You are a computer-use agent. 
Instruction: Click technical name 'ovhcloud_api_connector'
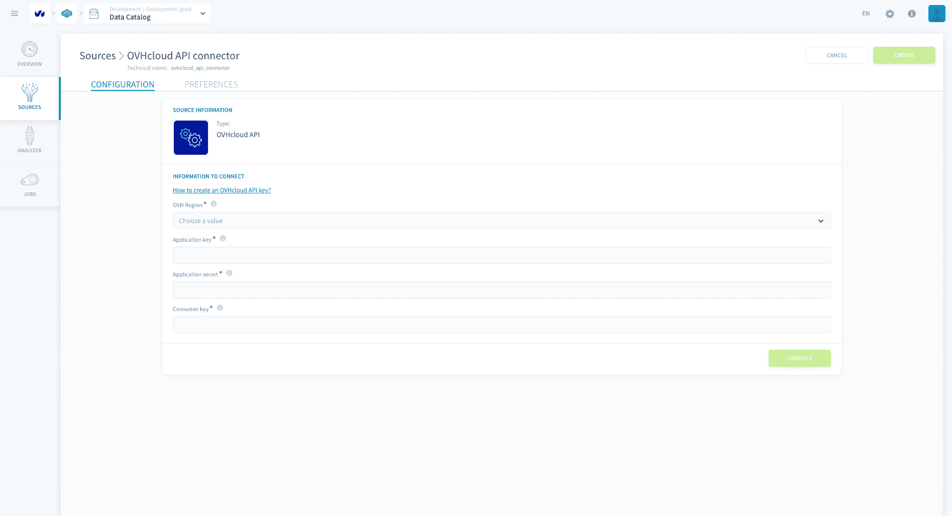[200, 68]
